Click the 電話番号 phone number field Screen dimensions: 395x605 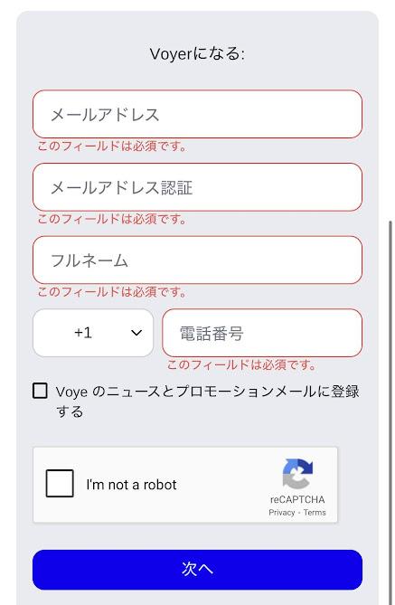(262, 333)
